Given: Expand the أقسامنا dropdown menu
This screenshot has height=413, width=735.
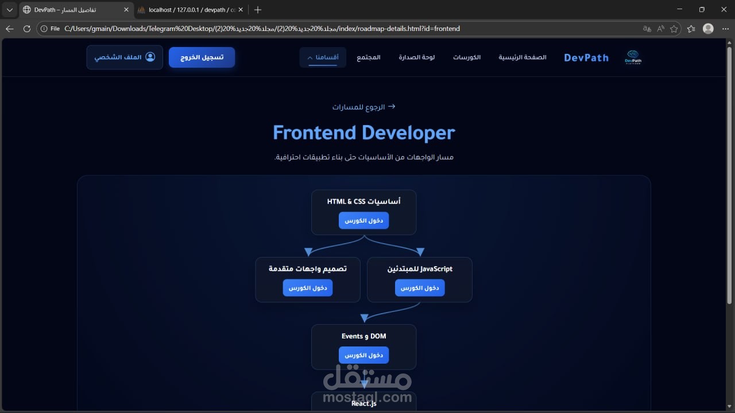Looking at the screenshot, I should click(x=323, y=57).
